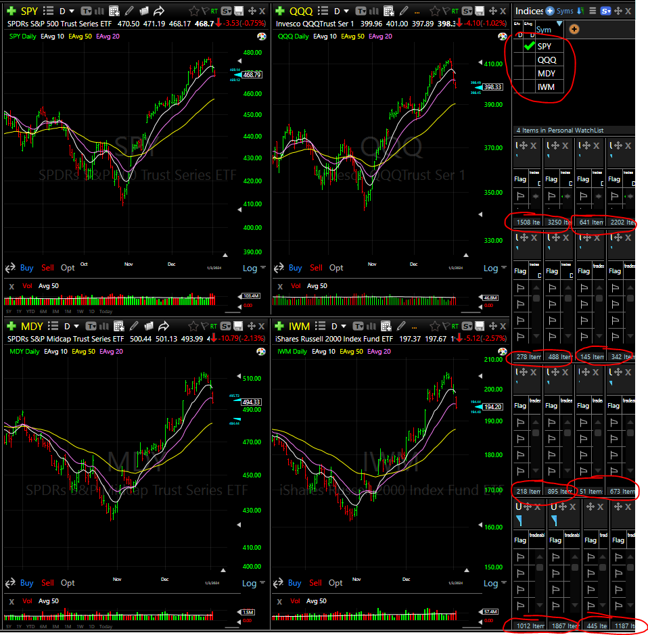Open the color palette icon on MDY chart

pyautogui.click(x=261, y=352)
